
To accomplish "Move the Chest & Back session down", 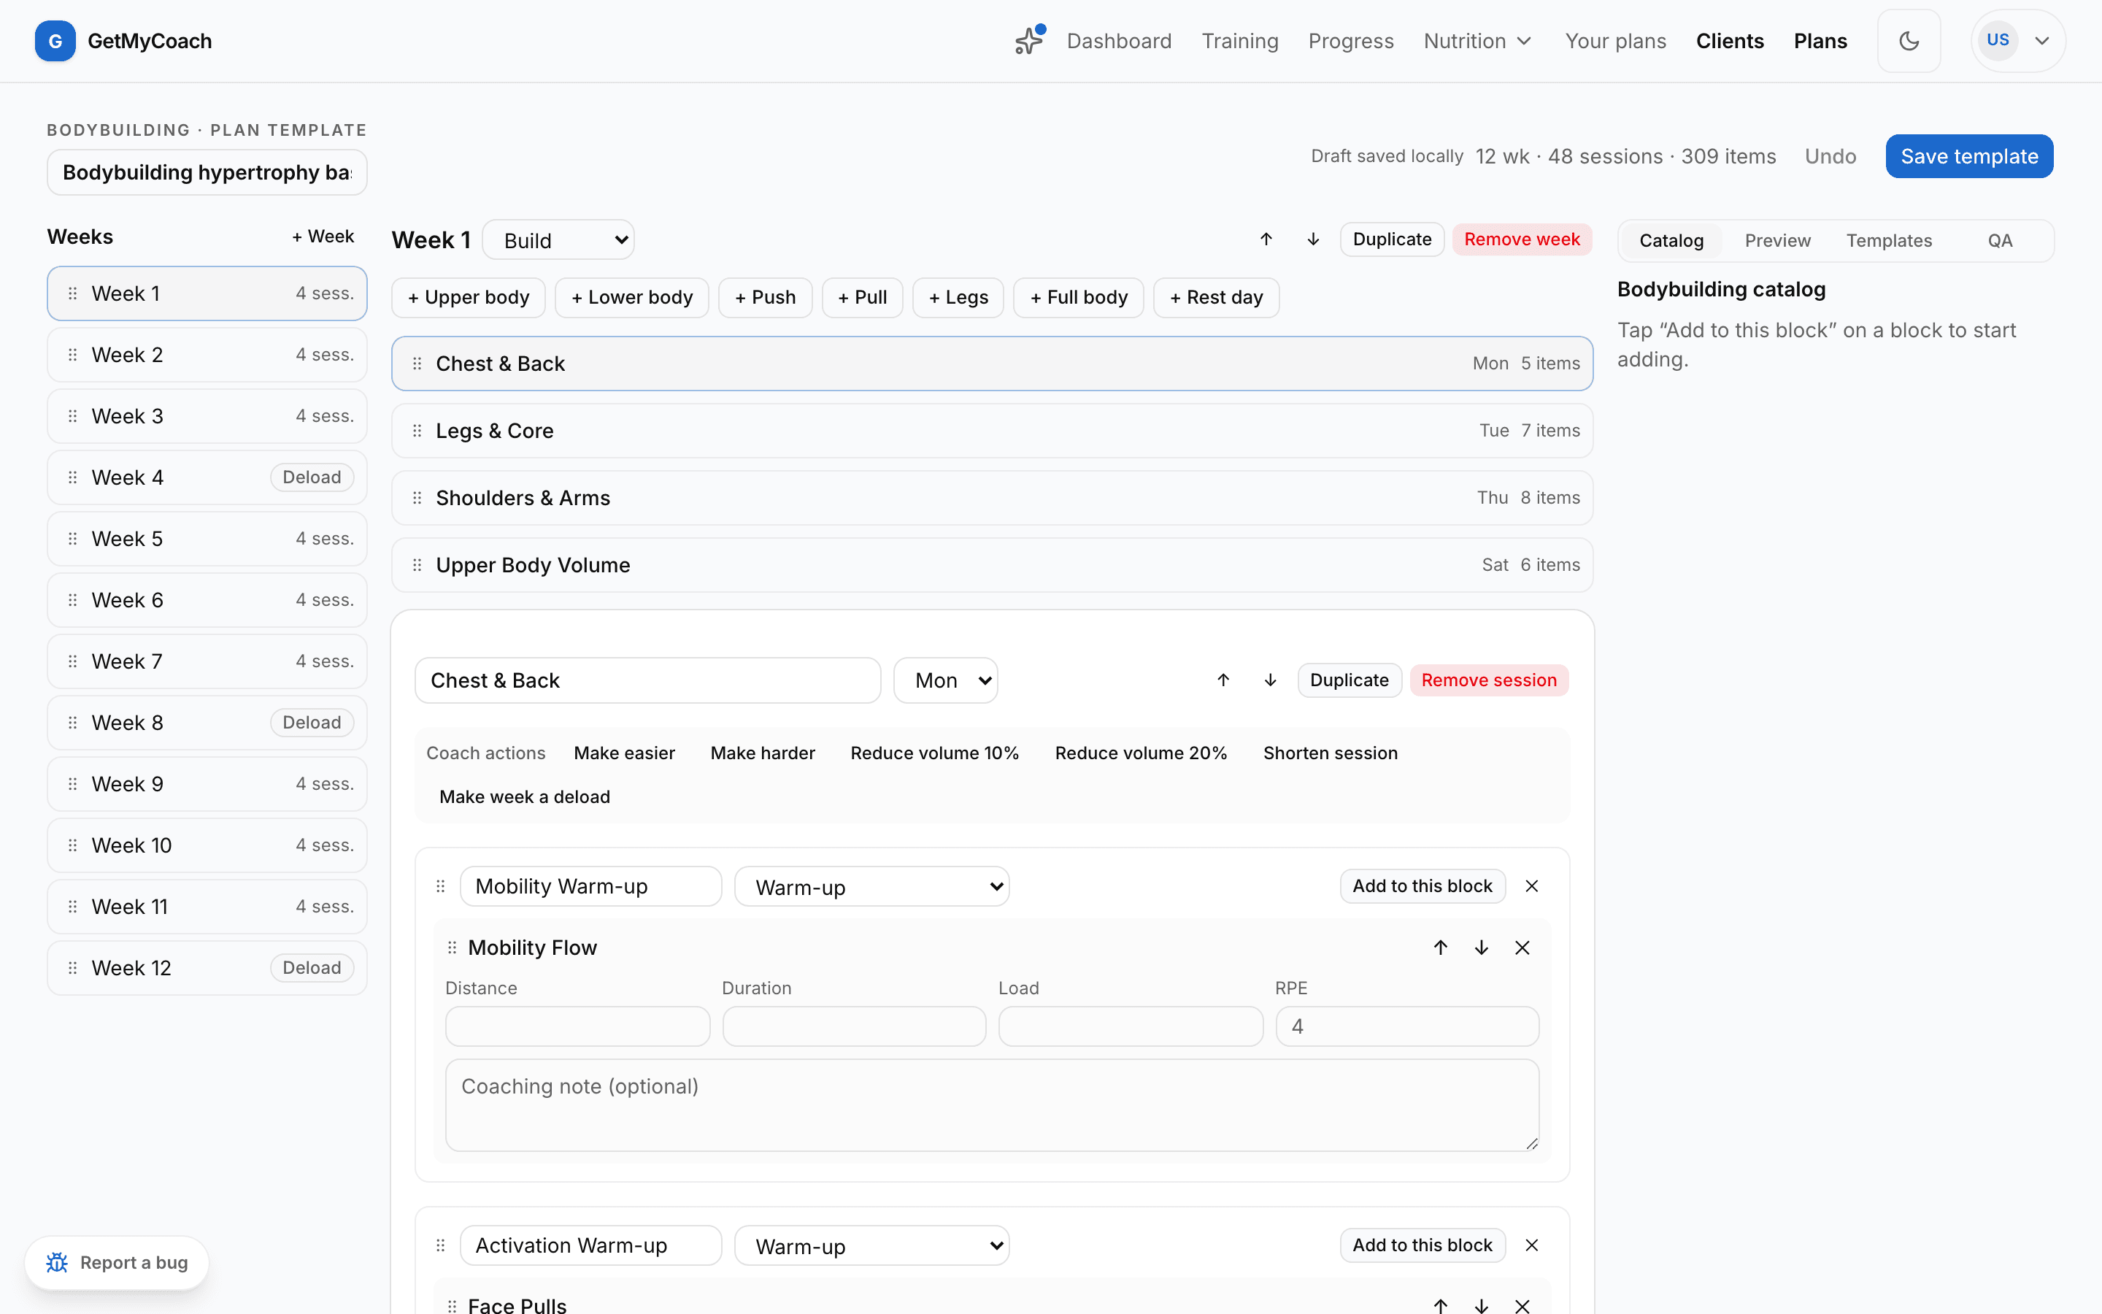I will click(x=1270, y=680).
